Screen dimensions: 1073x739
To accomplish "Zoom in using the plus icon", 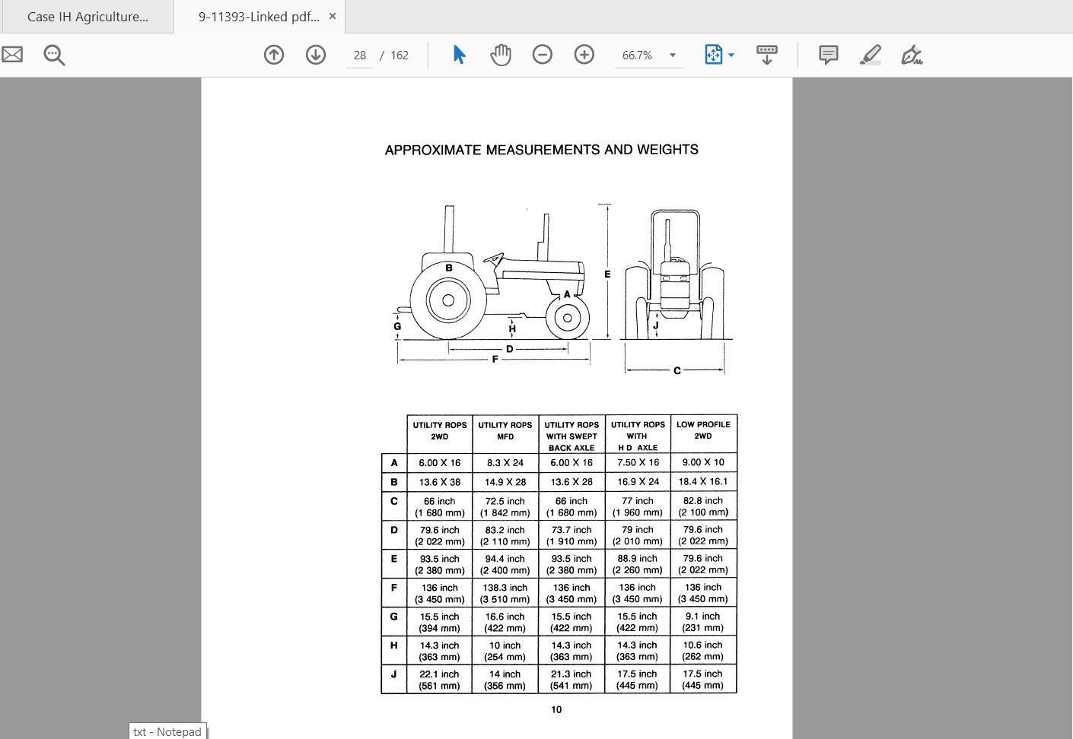I will click(584, 55).
